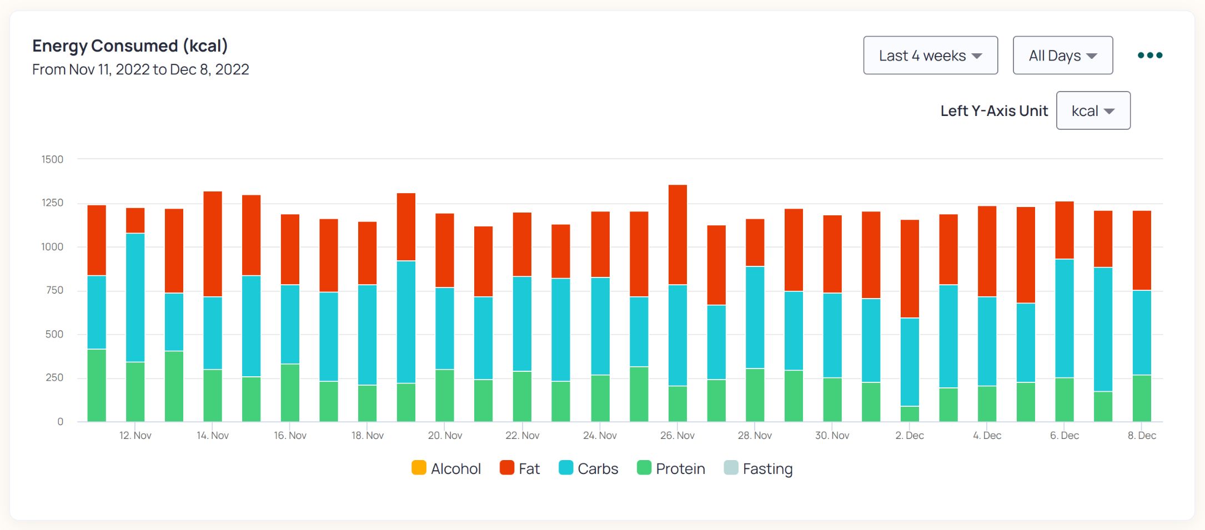Click the Left Y-Axis Unit label
The width and height of the screenshot is (1205, 530).
[x=994, y=110]
